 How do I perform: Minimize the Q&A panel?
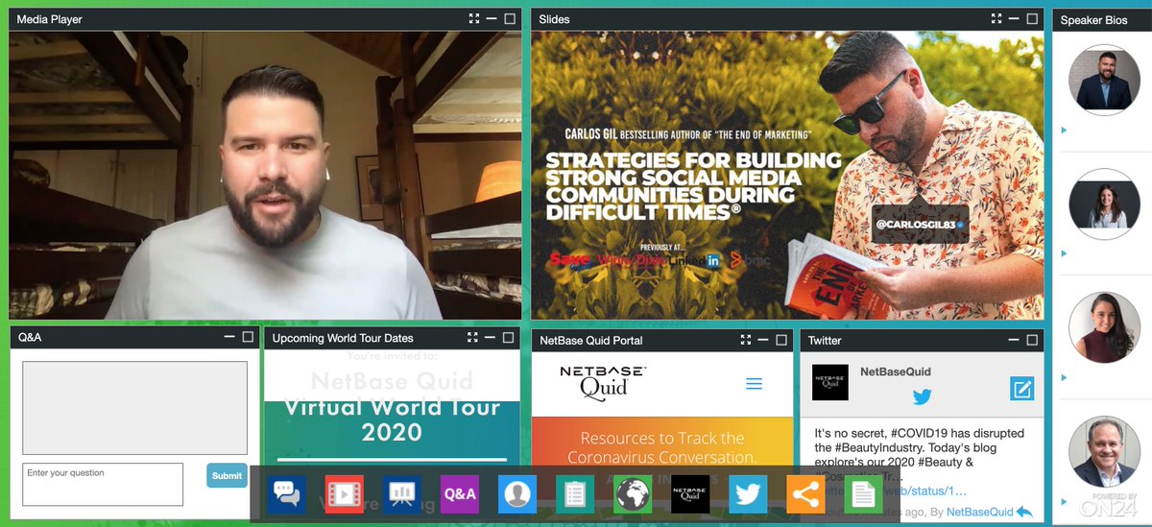point(229,338)
